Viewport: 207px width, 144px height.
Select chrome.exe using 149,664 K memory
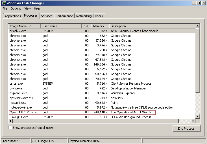click(x=102, y=64)
